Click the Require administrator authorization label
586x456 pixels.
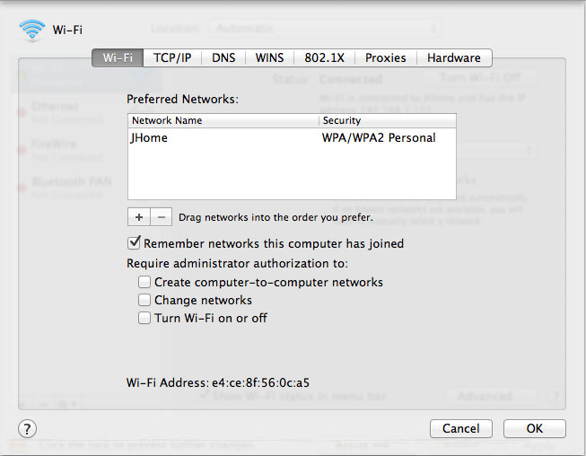pos(237,264)
